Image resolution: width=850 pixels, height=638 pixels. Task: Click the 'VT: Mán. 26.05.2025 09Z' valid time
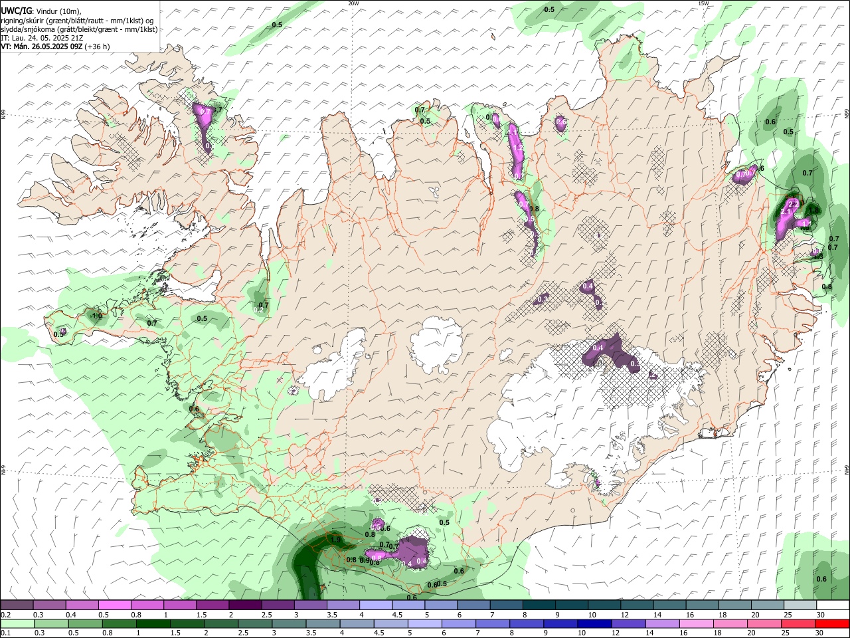[x=42, y=47]
